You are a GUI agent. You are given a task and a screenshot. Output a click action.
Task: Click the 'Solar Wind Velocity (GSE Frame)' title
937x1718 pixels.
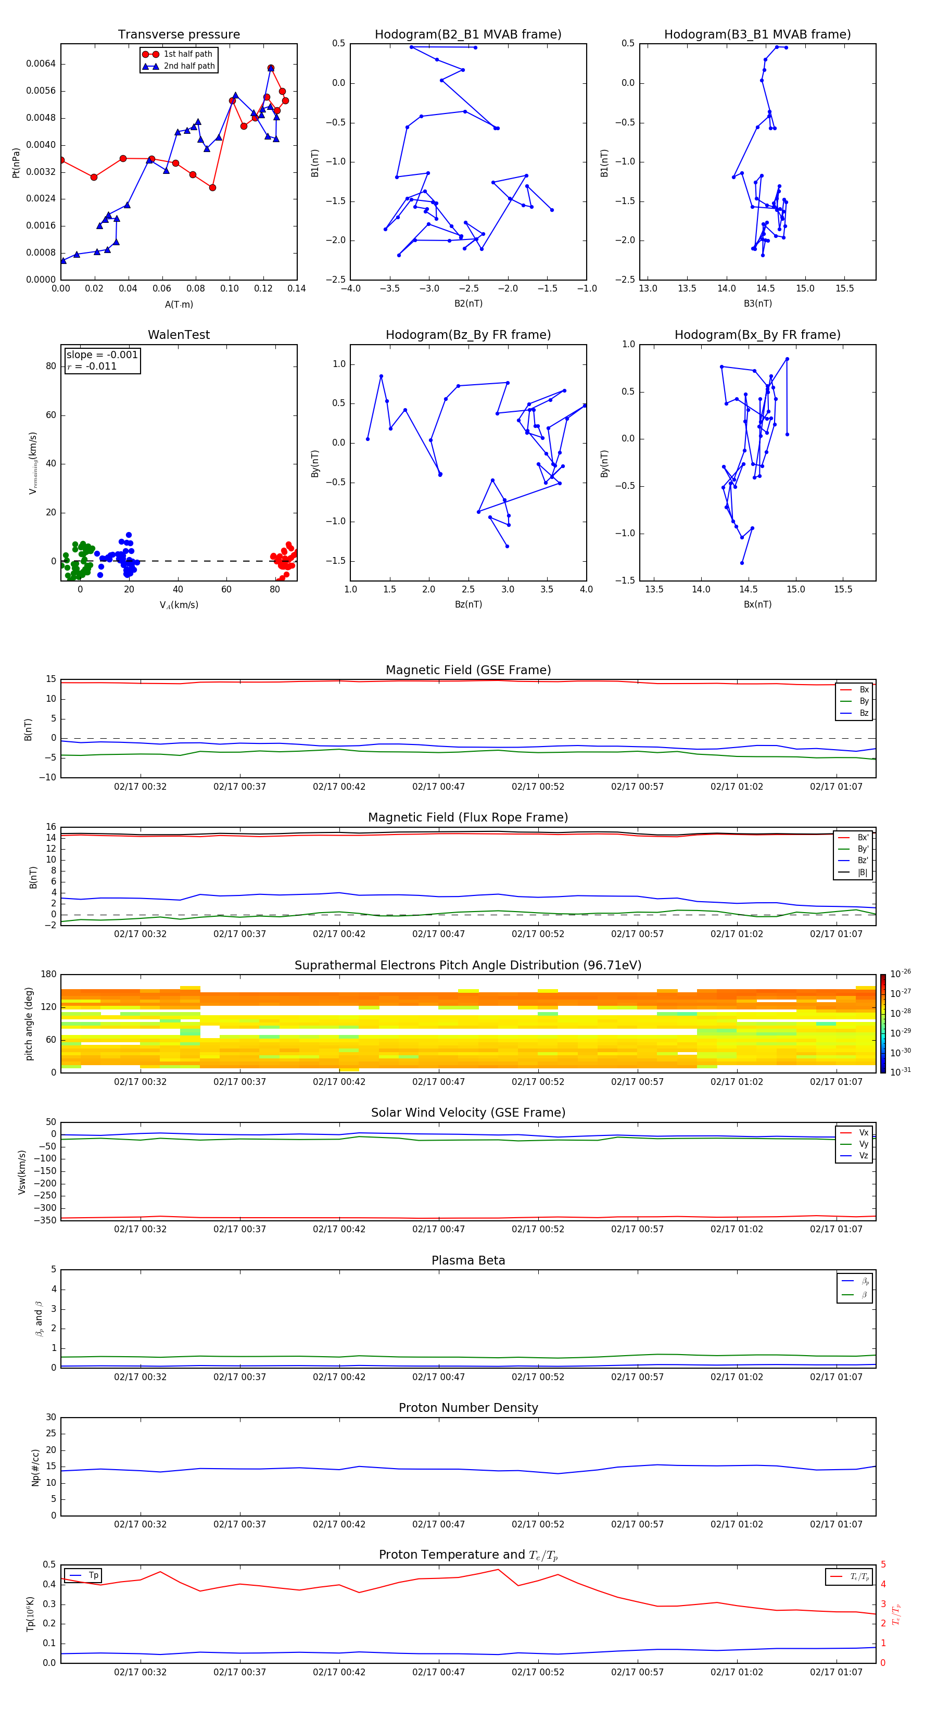pos(468,1113)
